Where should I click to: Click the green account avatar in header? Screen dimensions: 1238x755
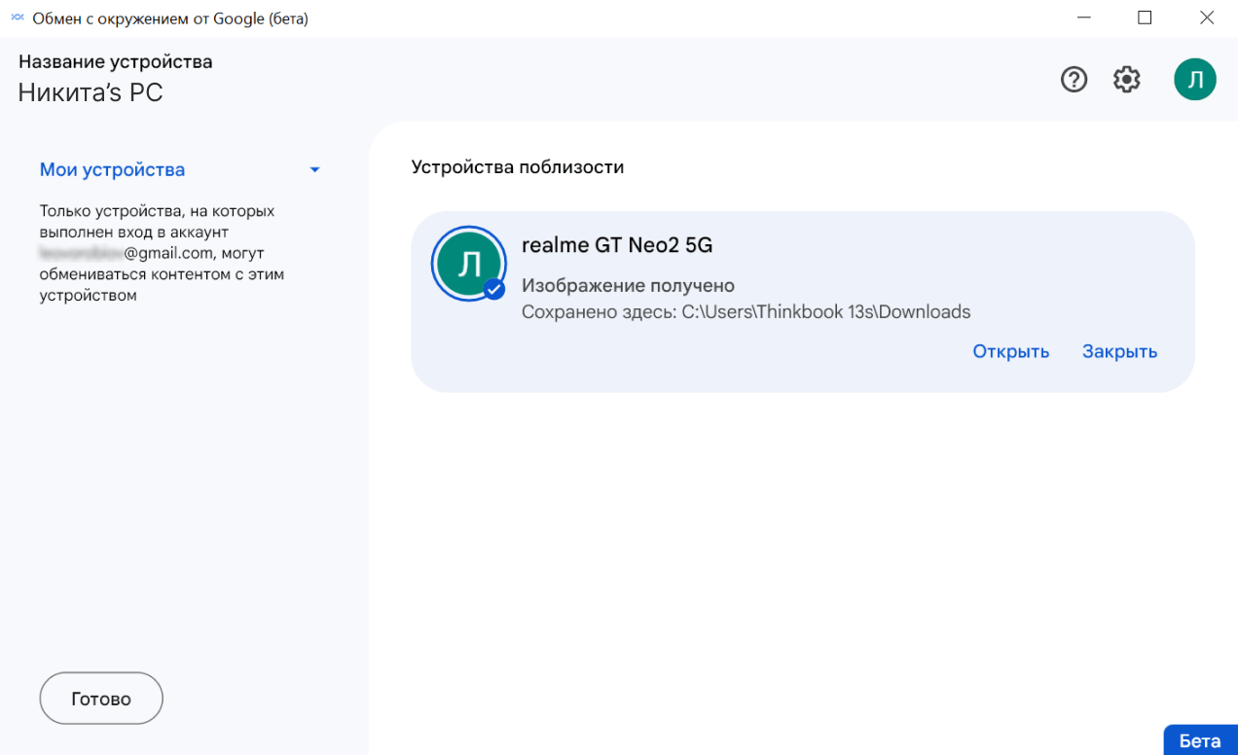[1195, 80]
